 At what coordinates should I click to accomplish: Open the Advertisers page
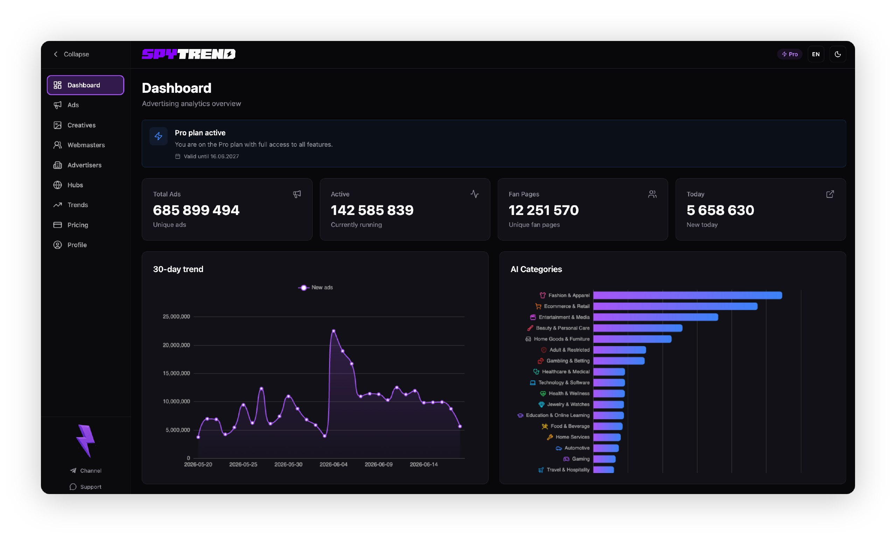(x=85, y=165)
